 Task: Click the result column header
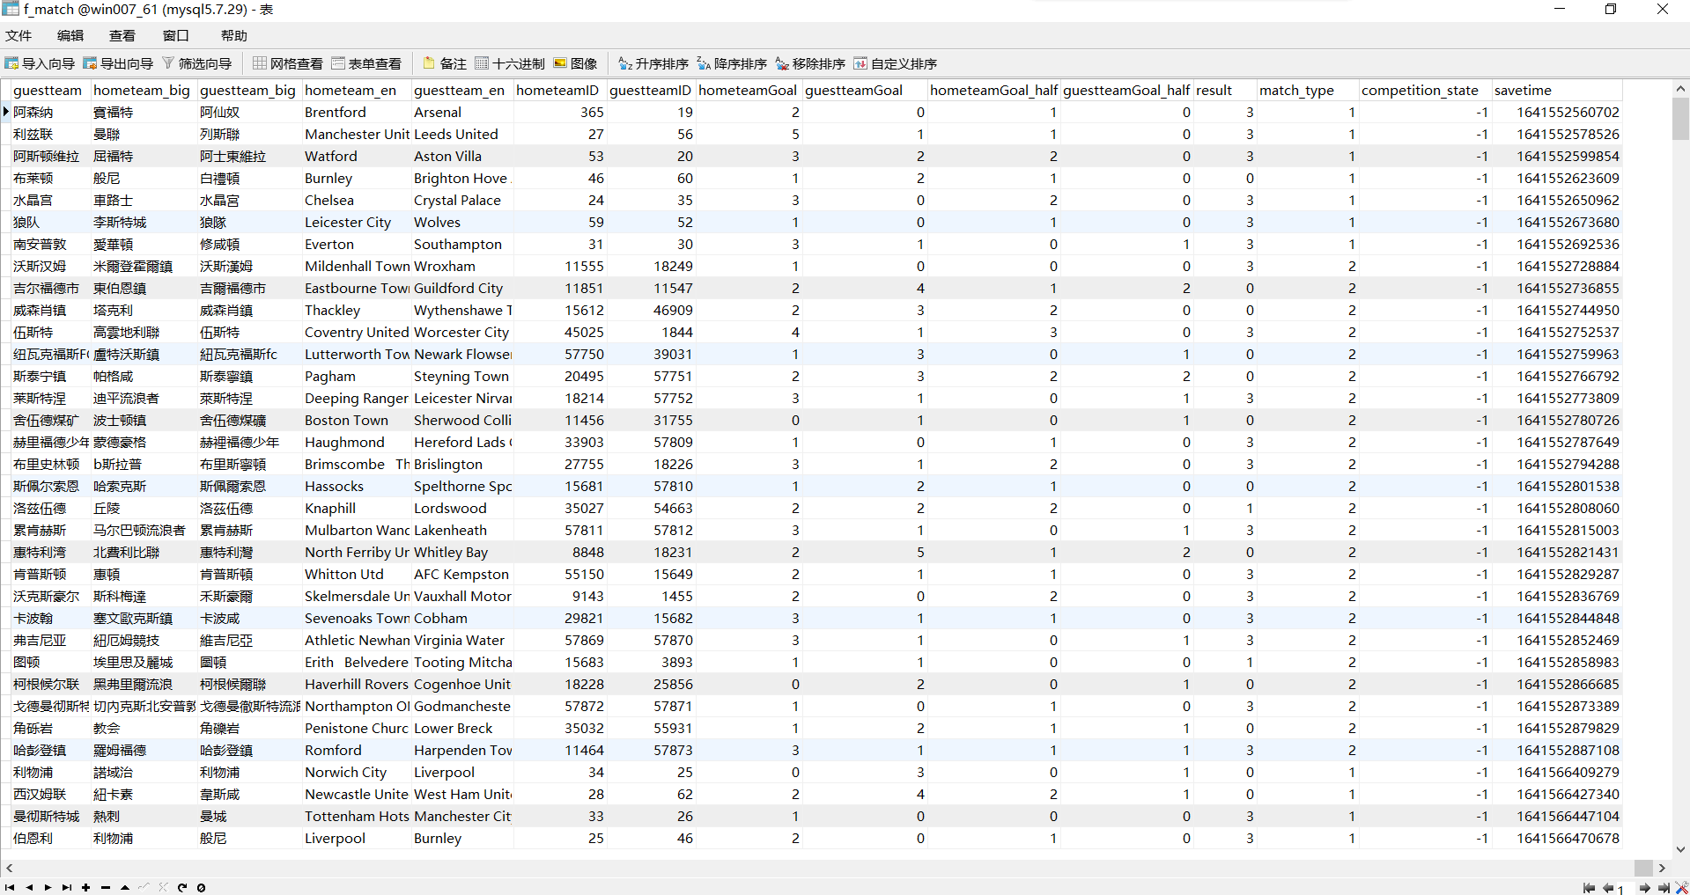(1225, 90)
